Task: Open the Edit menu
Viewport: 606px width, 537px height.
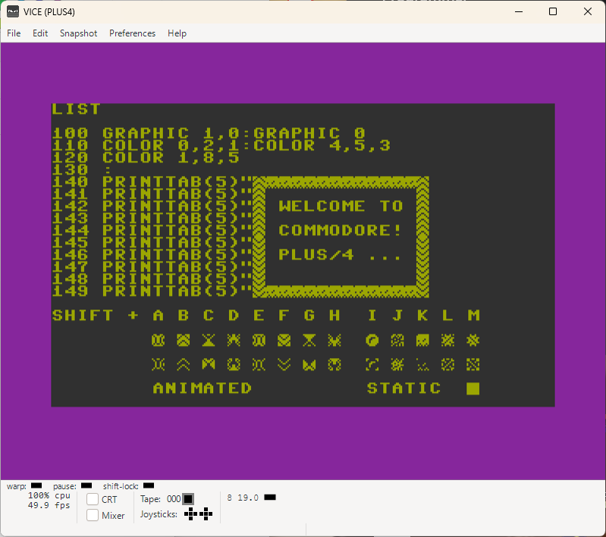Action: 40,33
